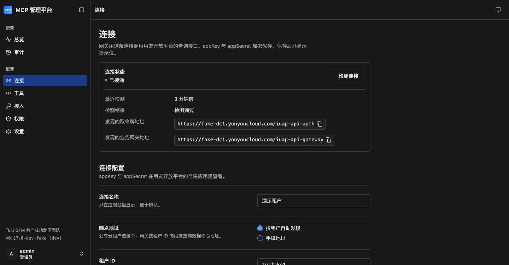Go to the 工具 section

pyautogui.click(x=45, y=93)
